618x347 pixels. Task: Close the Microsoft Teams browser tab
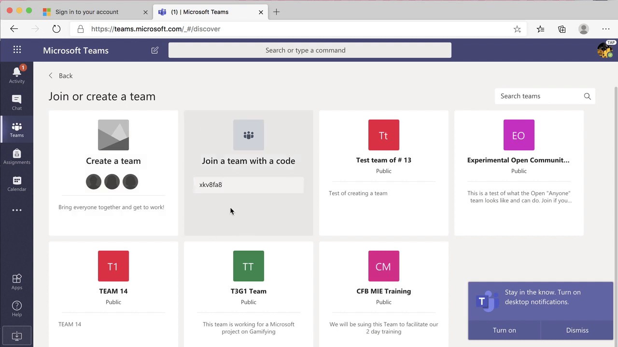click(261, 12)
